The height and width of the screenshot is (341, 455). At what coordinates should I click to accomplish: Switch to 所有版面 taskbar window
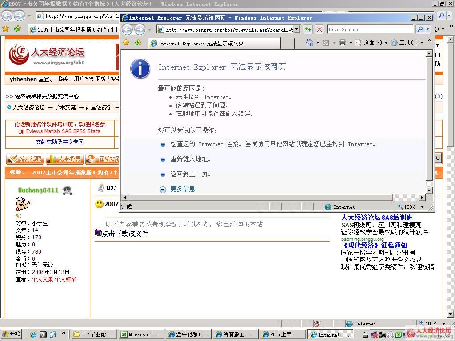(x=235, y=334)
